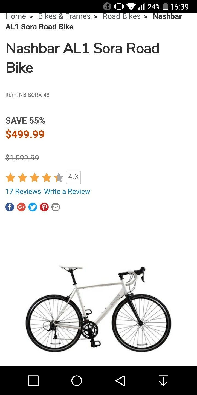The width and height of the screenshot is (197, 395).
Task: Share via Google Plus icon
Action: (x=21, y=207)
